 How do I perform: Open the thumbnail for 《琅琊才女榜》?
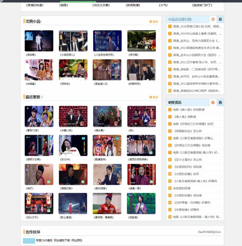tap(39, 145)
